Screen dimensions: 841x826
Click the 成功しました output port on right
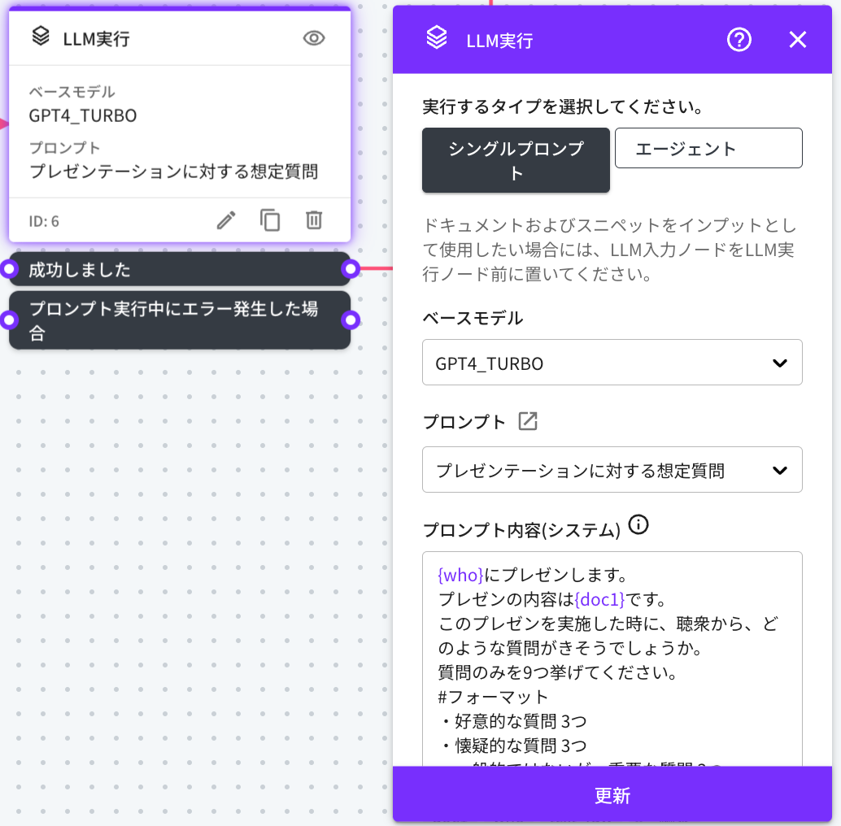pos(351,269)
